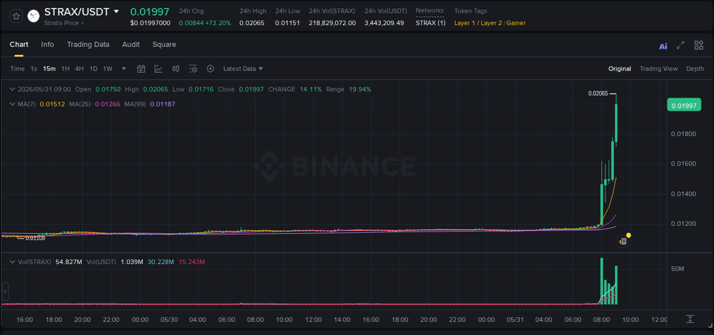714x335 pixels.
Task: Click the Stratis coin logo
Action: [x=34, y=15]
